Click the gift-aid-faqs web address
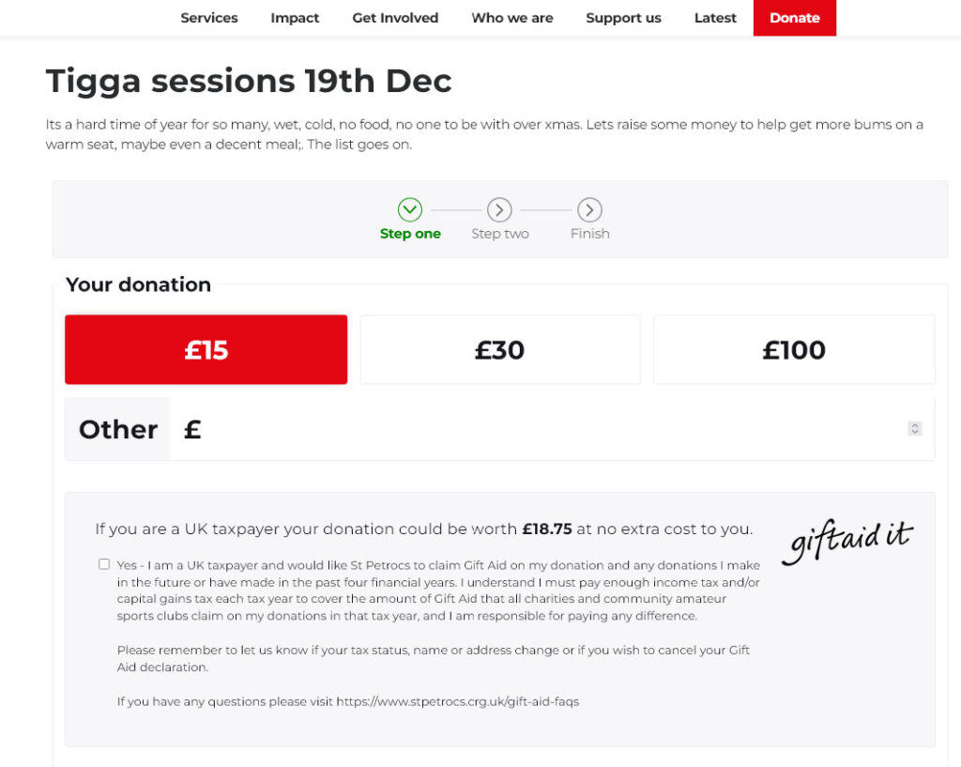Screen dimensions: 961x767 coord(457,701)
